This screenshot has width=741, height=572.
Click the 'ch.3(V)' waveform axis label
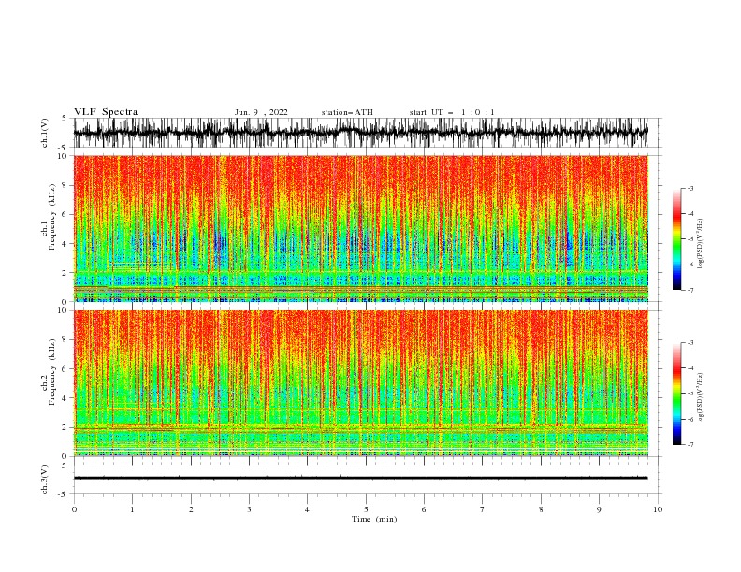point(45,479)
